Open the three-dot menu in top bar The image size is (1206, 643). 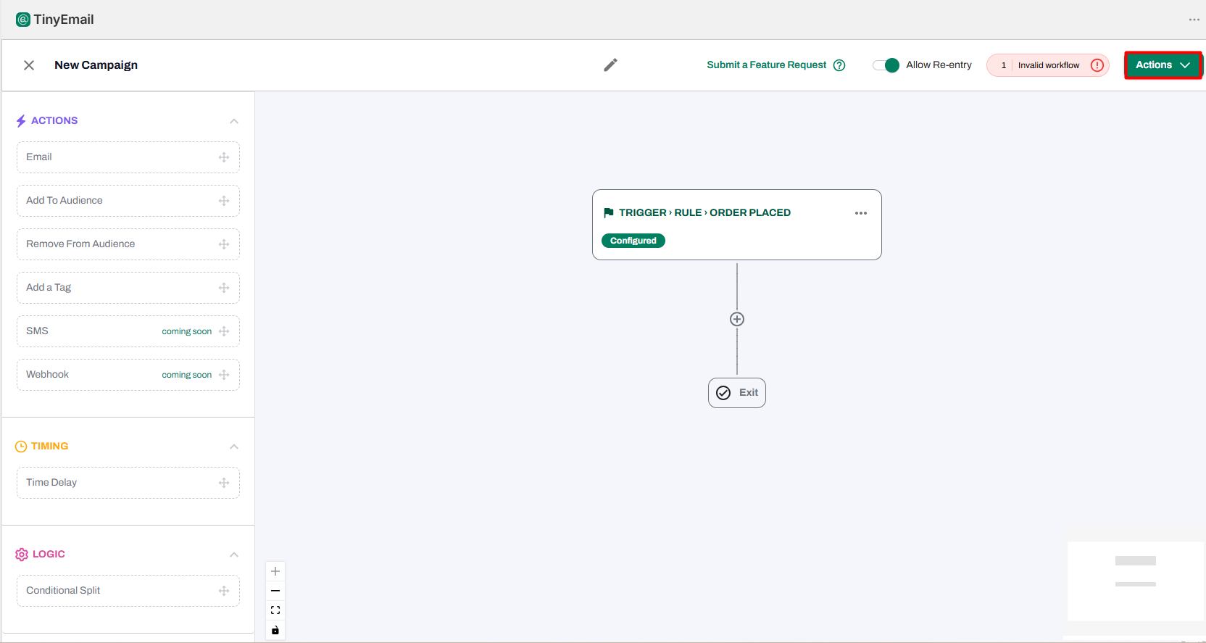pyautogui.click(x=1194, y=20)
